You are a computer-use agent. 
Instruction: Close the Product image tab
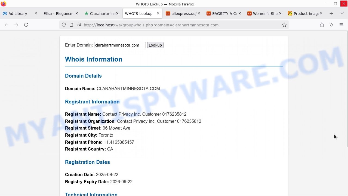[x=321, y=14]
